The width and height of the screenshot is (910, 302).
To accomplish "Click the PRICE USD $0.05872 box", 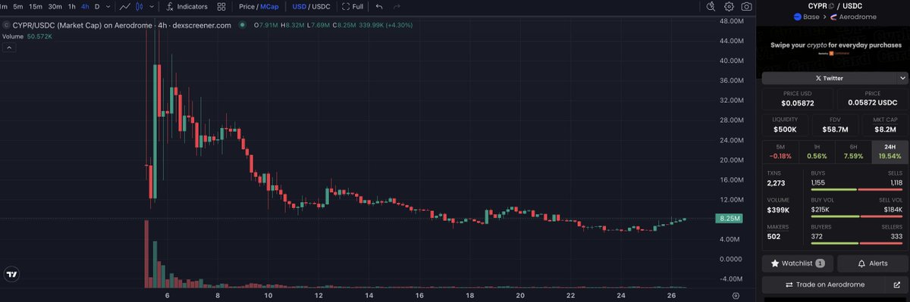I will click(x=797, y=98).
